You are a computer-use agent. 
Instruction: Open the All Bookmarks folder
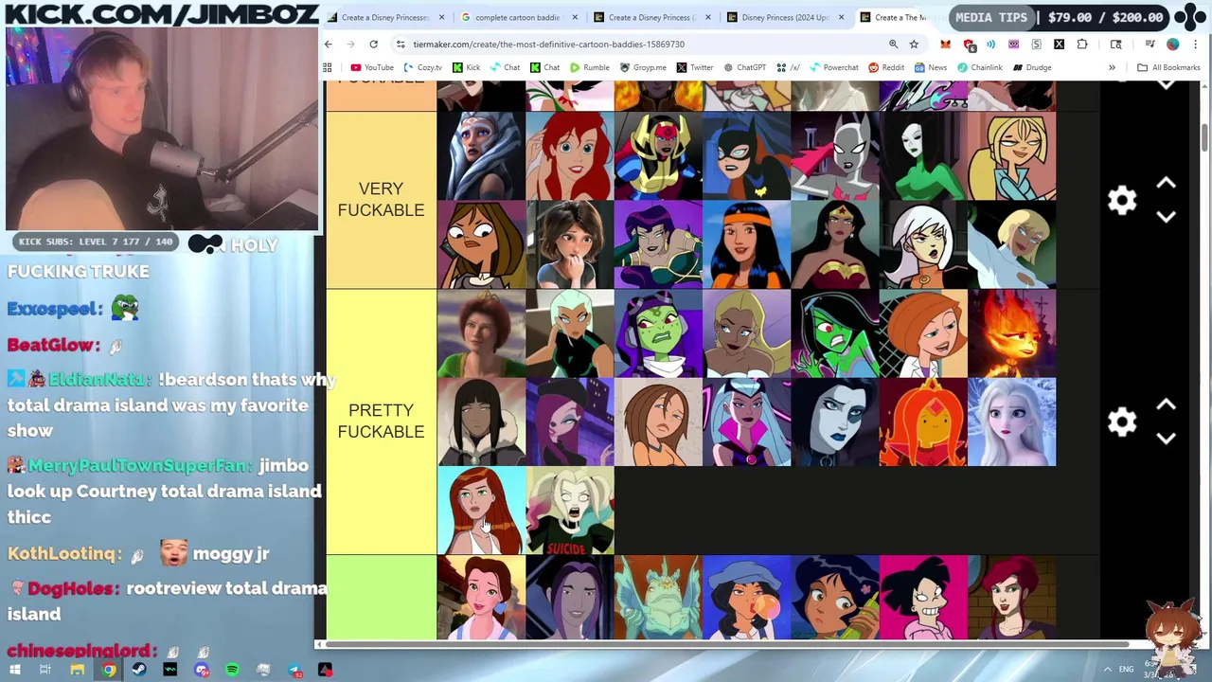(1168, 67)
